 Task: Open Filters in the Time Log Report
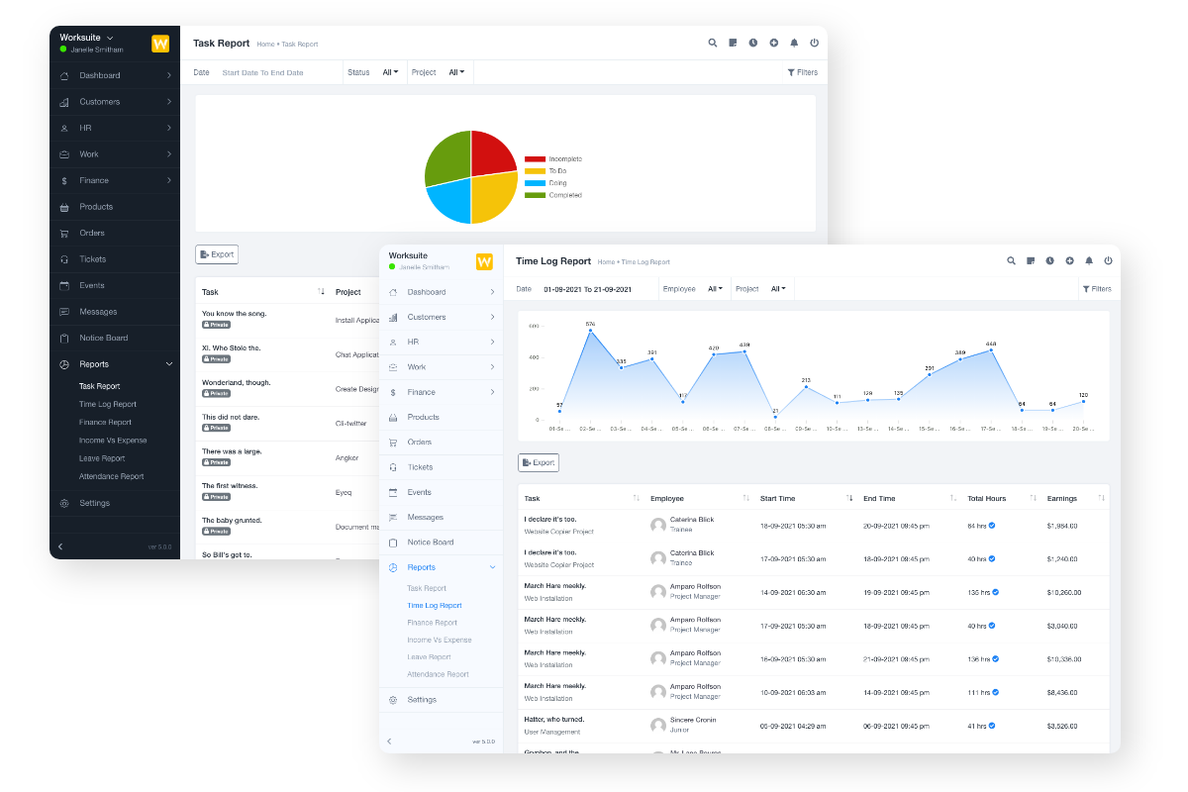[x=1096, y=289]
